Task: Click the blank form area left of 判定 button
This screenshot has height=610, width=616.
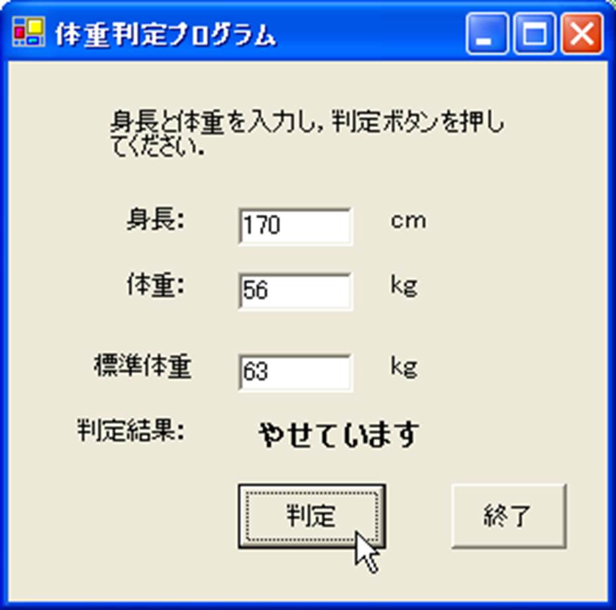Action: tap(122, 516)
